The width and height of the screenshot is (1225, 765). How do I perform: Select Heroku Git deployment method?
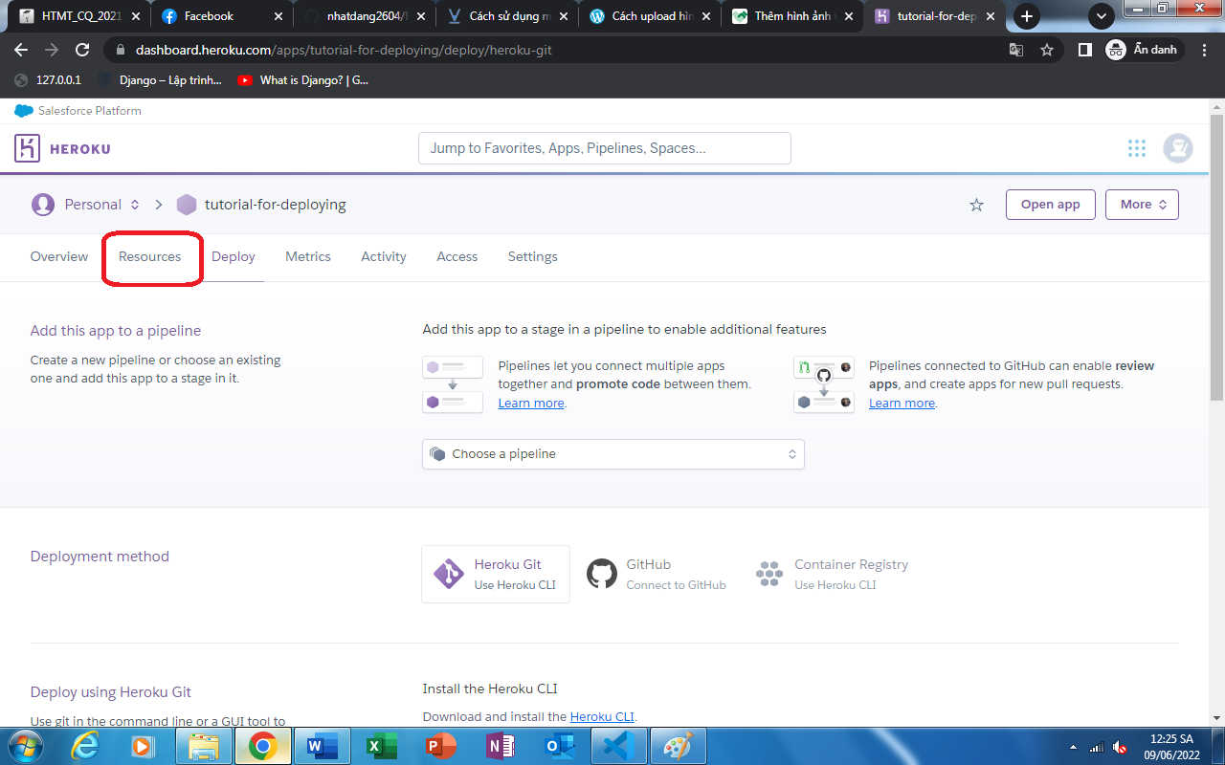(496, 574)
